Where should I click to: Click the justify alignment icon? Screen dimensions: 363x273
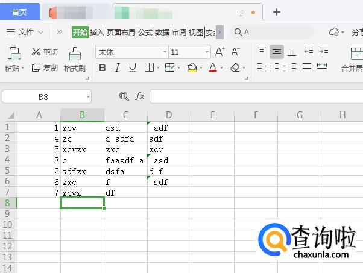click(x=307, y=67)
